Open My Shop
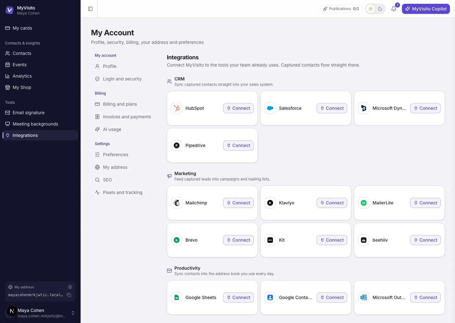 tap(40, 87)
